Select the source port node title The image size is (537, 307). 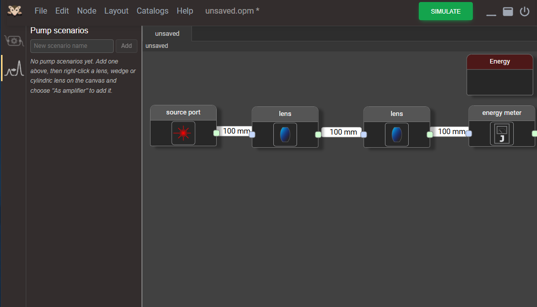pyautogui.click(x=183, y=112)
